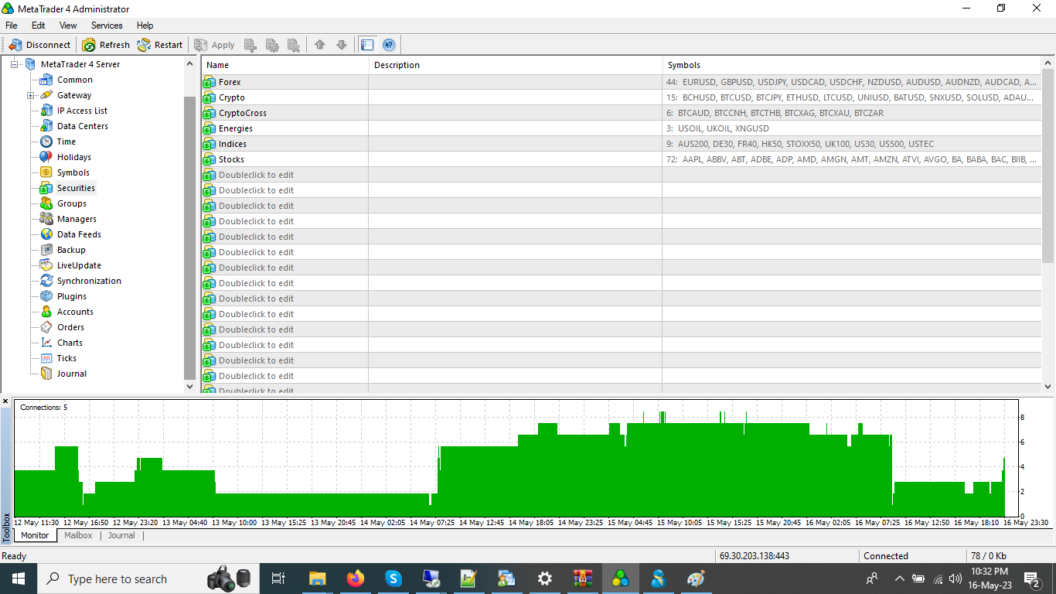The width and height of the screenshot is (1056, 594).
Task: Open the Accounts section
Action: (75, 312)
